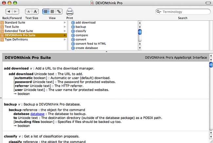This screenshot has width=213, height=143.
Task: Click the database type link
Action: point(37,114)
